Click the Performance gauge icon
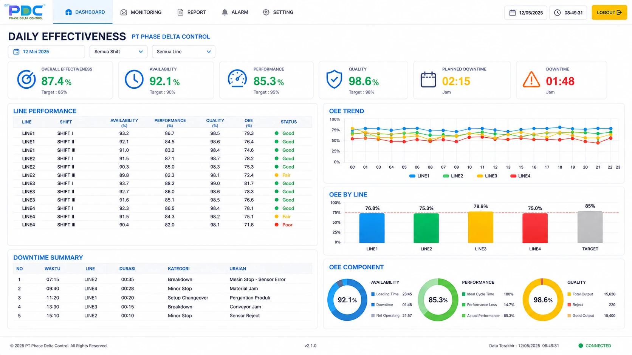Viewport: 632px width, 355px height. click(x=237, y=79)
